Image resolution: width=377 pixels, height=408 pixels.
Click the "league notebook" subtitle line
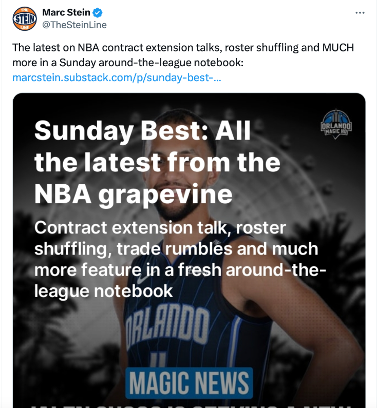tap(103, 291)
